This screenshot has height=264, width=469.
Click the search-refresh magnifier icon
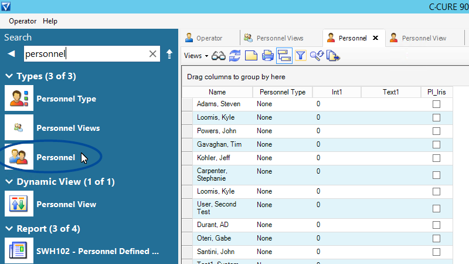coord(317,56)
